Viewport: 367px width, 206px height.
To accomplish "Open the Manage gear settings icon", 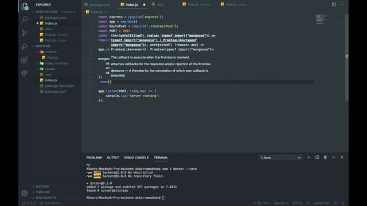I will pyautogui.click(x=24, y=193).
